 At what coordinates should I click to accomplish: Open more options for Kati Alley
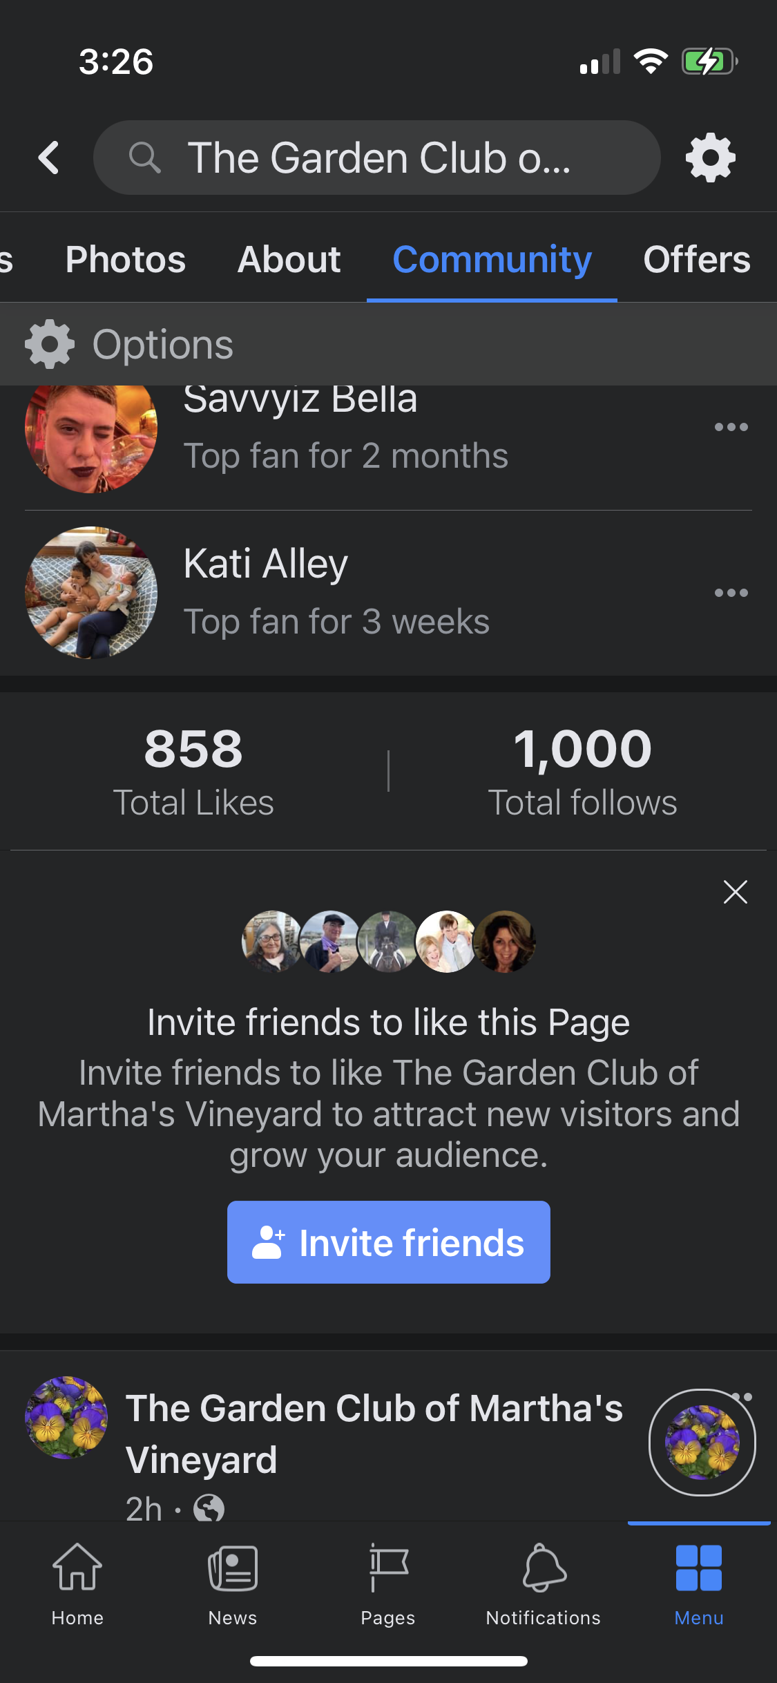pyautogui.click(x=731, y=593)
